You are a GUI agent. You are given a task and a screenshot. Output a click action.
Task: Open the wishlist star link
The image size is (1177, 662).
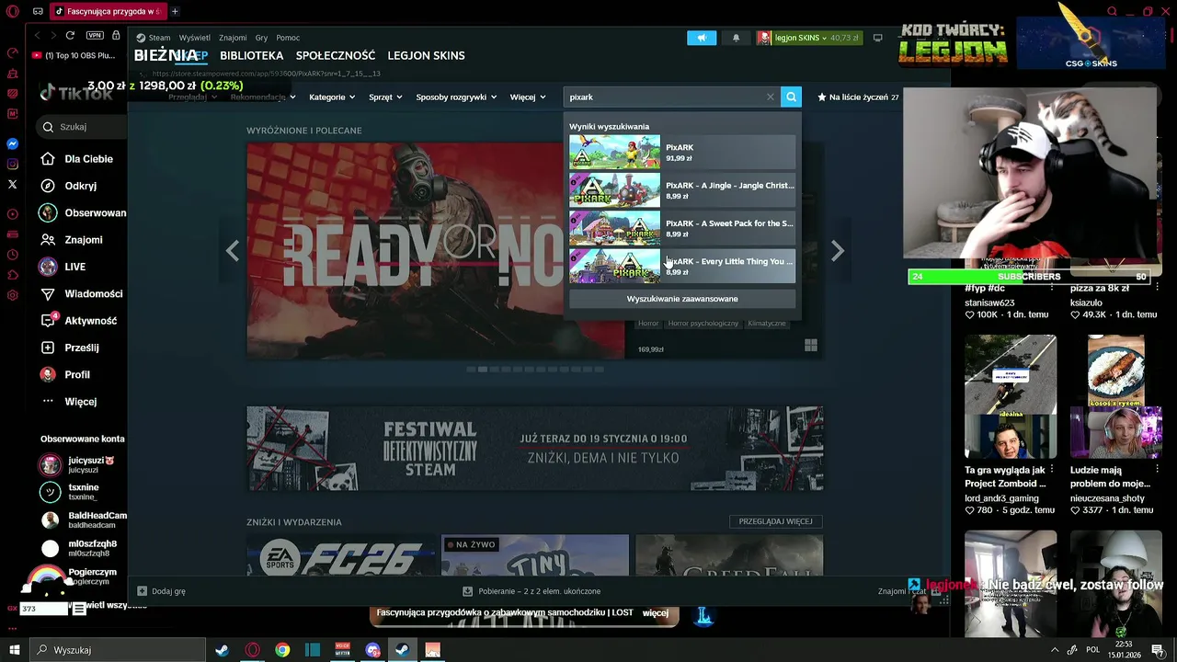tap(858, 97)
